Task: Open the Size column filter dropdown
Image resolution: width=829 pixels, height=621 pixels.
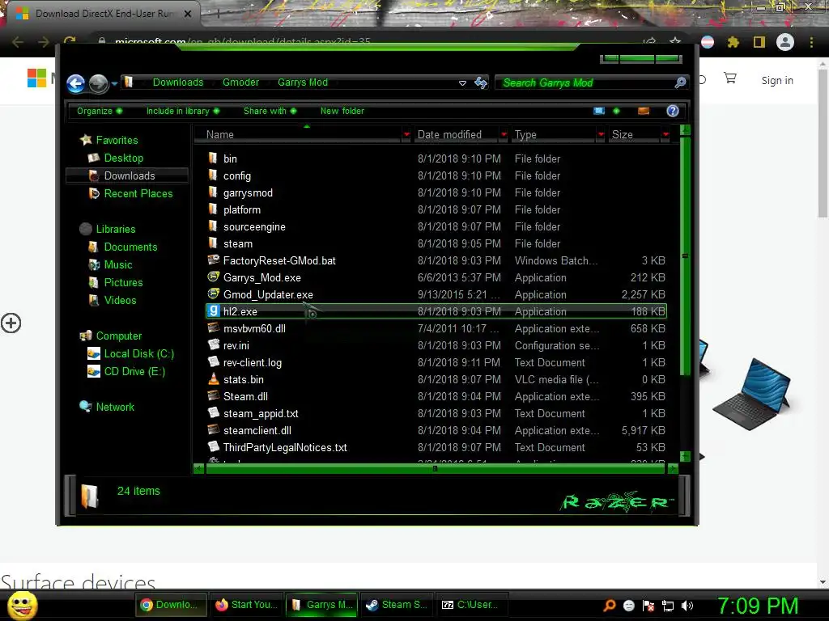Action: [665, 135]
